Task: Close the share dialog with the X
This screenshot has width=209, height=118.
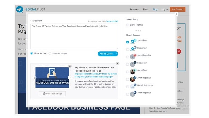Action: 177,14
